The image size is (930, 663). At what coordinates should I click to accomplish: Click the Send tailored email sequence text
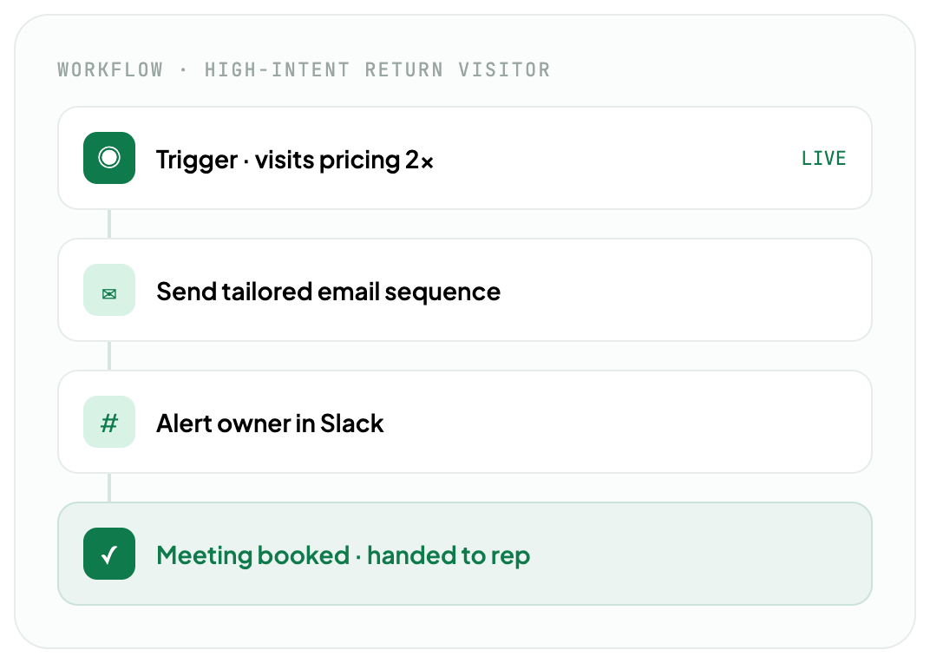(x=328, y=292)
